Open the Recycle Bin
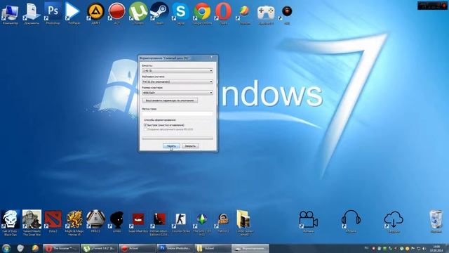The height and width of the screenshot is (253, 449). click(436, 221)
